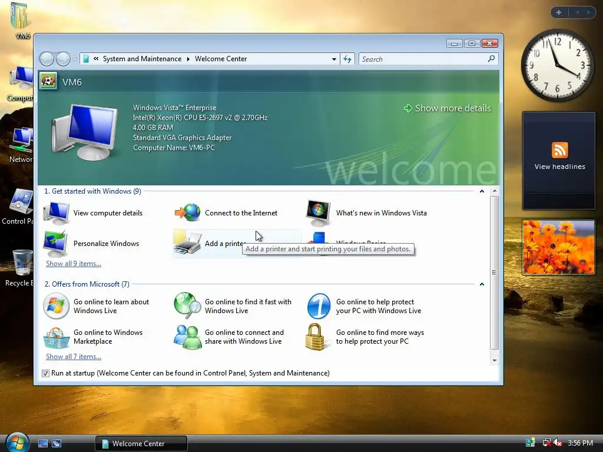Click refresh button beside address bar
603x452 pixels.
point(347,59)
